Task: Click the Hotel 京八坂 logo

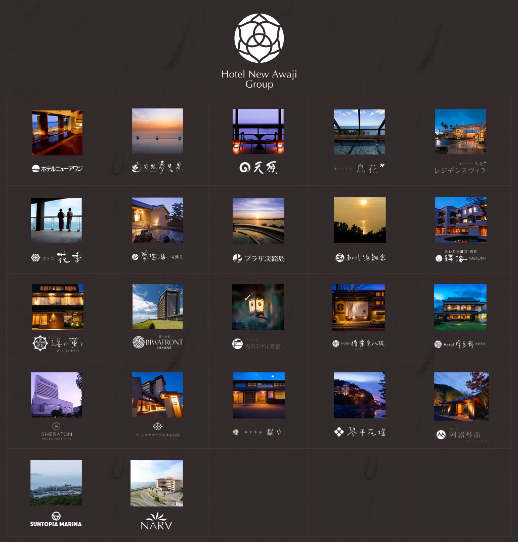Action: (358, 343)
